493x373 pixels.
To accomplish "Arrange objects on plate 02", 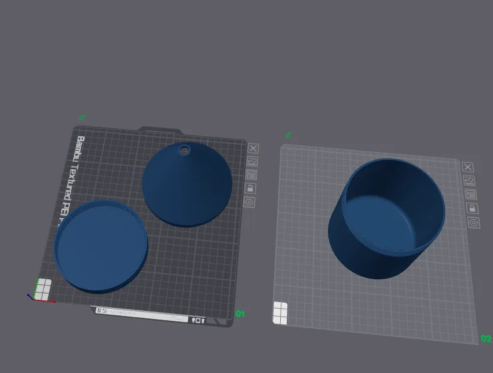I will pos(471,194).
